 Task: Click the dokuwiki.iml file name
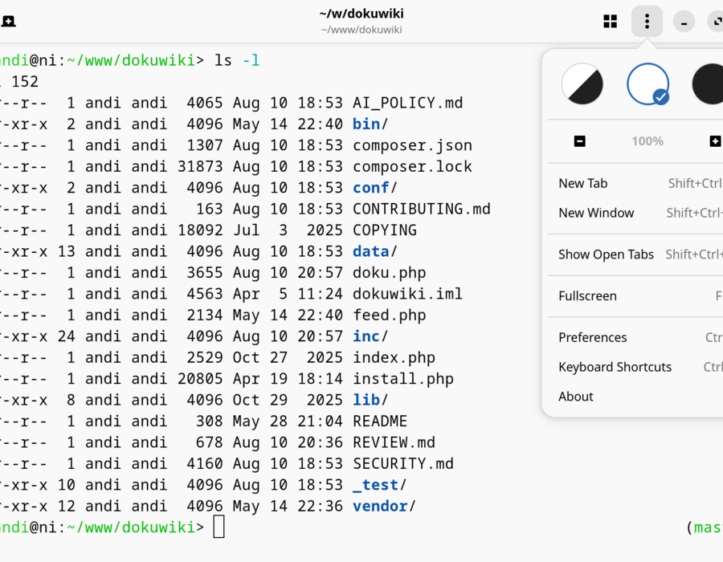407,293
